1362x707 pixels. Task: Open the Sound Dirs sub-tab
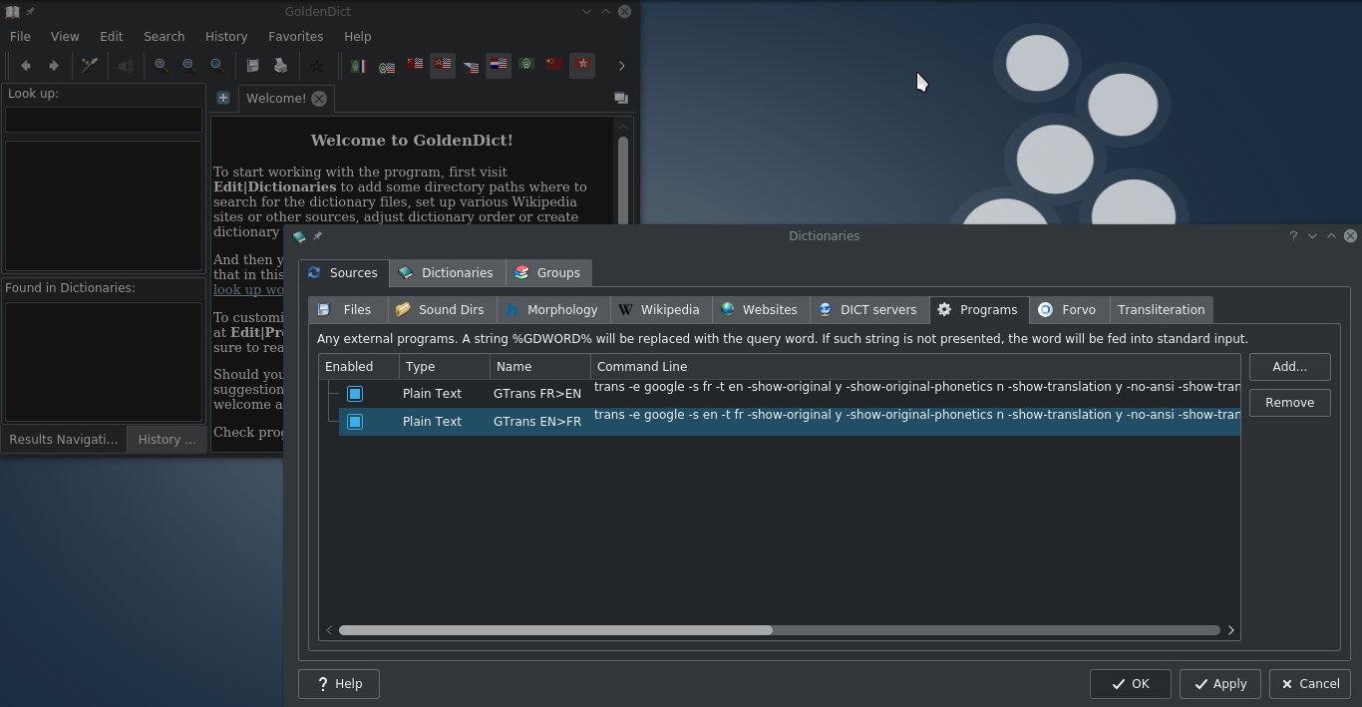pos(440,310)
